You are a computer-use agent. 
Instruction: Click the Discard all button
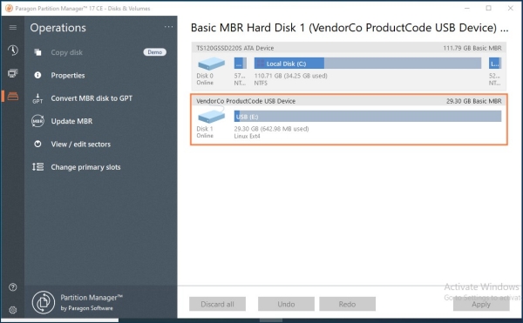pyautogui.click(x=217, y=304)
